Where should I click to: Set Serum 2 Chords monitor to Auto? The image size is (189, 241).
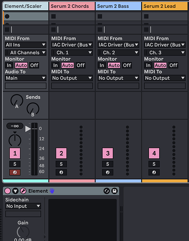[67, 66]
